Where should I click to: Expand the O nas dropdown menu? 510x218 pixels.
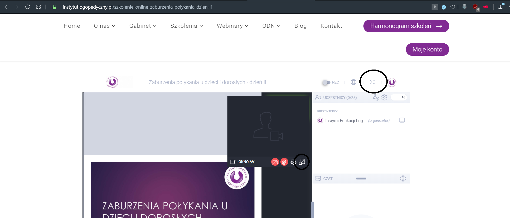pyautogui.click(x=105, y=26)
